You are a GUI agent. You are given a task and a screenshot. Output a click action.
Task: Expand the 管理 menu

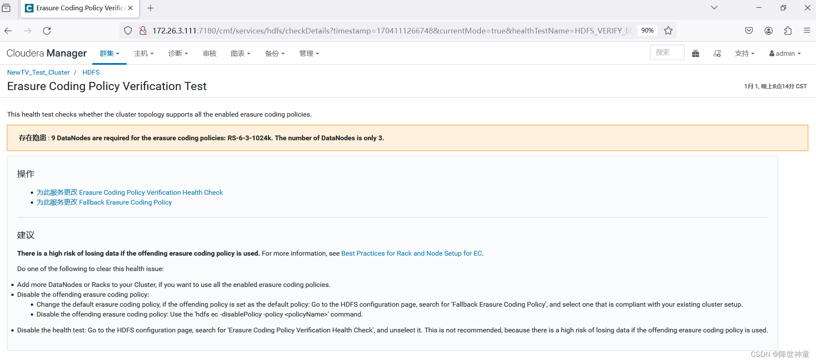coord(309,53)
